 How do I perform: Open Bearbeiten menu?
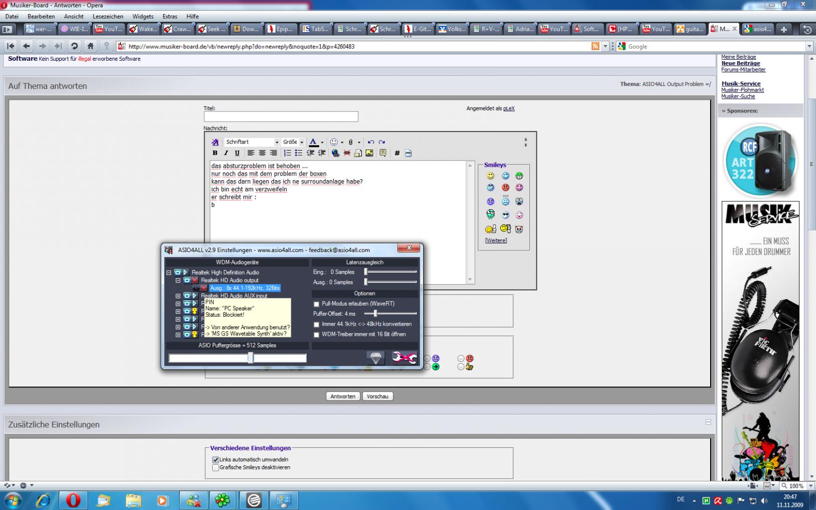pyautogui.click(x=41, y=17)
